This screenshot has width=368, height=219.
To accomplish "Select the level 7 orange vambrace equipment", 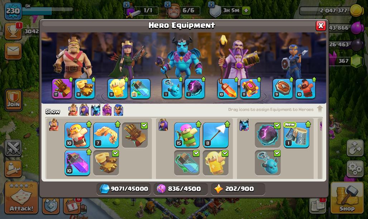I will tap(106, 135).
